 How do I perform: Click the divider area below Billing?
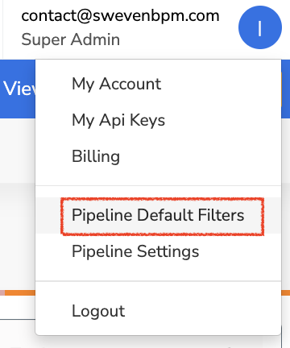pos(159,185)
